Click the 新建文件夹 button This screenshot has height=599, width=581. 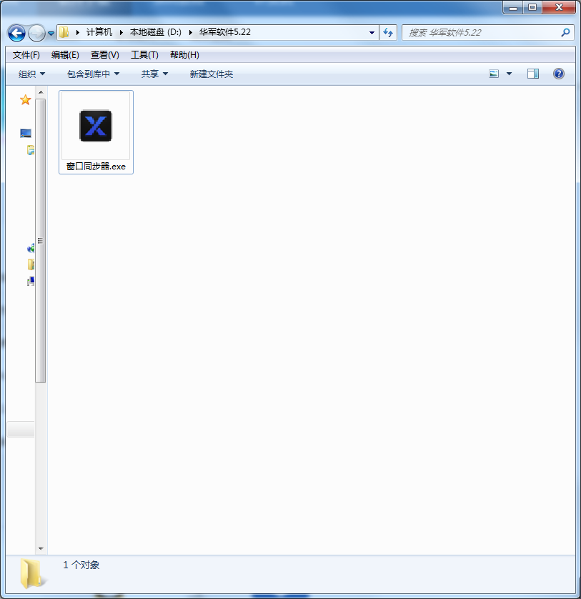click(211, 74)
